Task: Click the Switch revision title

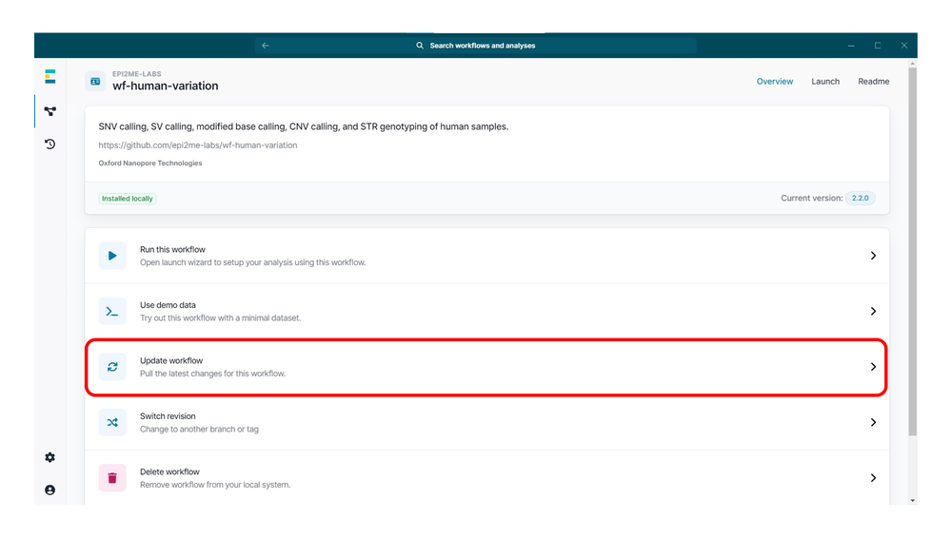Action: click(168, 416)
